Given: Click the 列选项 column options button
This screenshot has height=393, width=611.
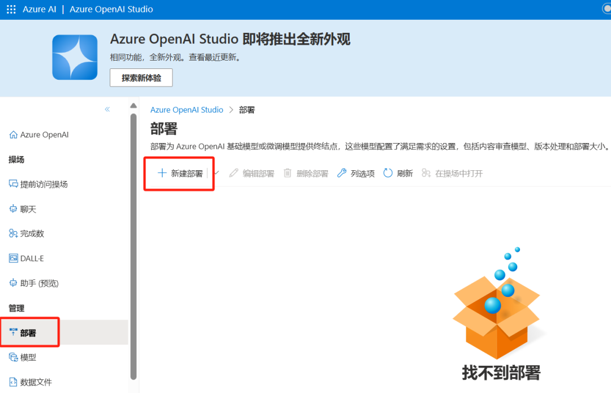Looking at the screenshot, I should (356, 174).
